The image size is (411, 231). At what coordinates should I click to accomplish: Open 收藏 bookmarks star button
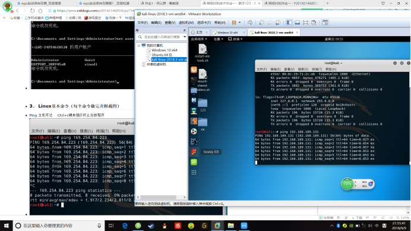click(x=15, y=18)
